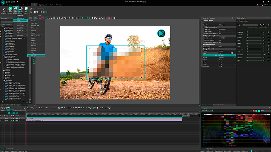The width and height of the screenshot is (271, 152).
Task: Click the Options gear icon
Action: (x=262, y=5)
